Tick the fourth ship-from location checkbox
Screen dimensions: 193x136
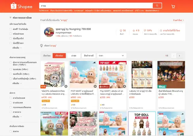click(11, 112)
